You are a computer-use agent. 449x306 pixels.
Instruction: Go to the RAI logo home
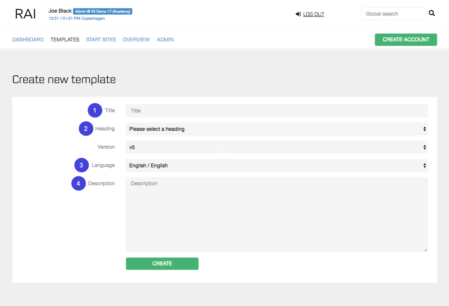pyautogui.click(x=25, y=14)
